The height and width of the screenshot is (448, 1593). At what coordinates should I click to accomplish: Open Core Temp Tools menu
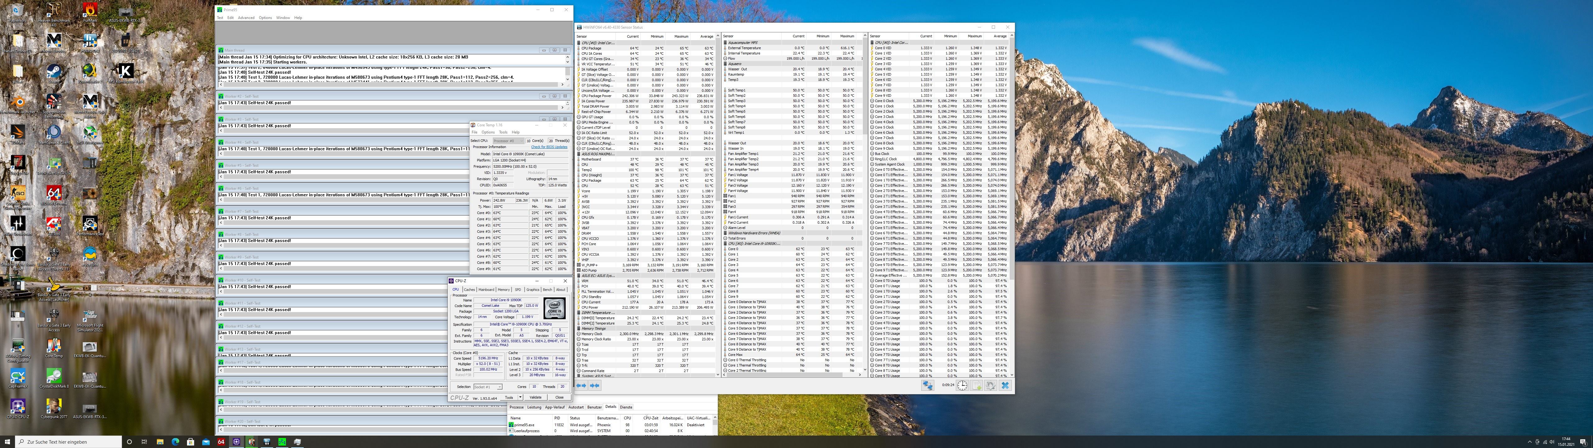[503, 133]
